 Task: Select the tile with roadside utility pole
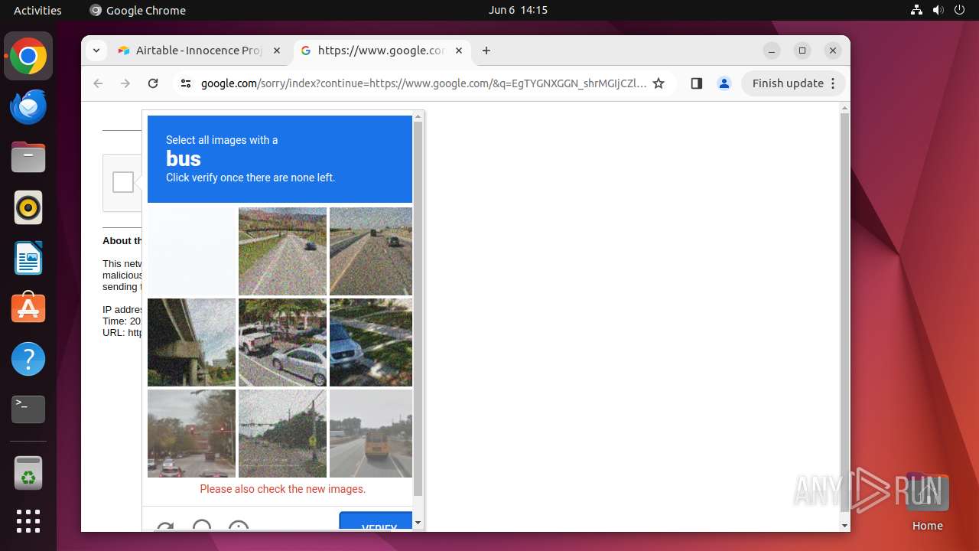[283, 433]
